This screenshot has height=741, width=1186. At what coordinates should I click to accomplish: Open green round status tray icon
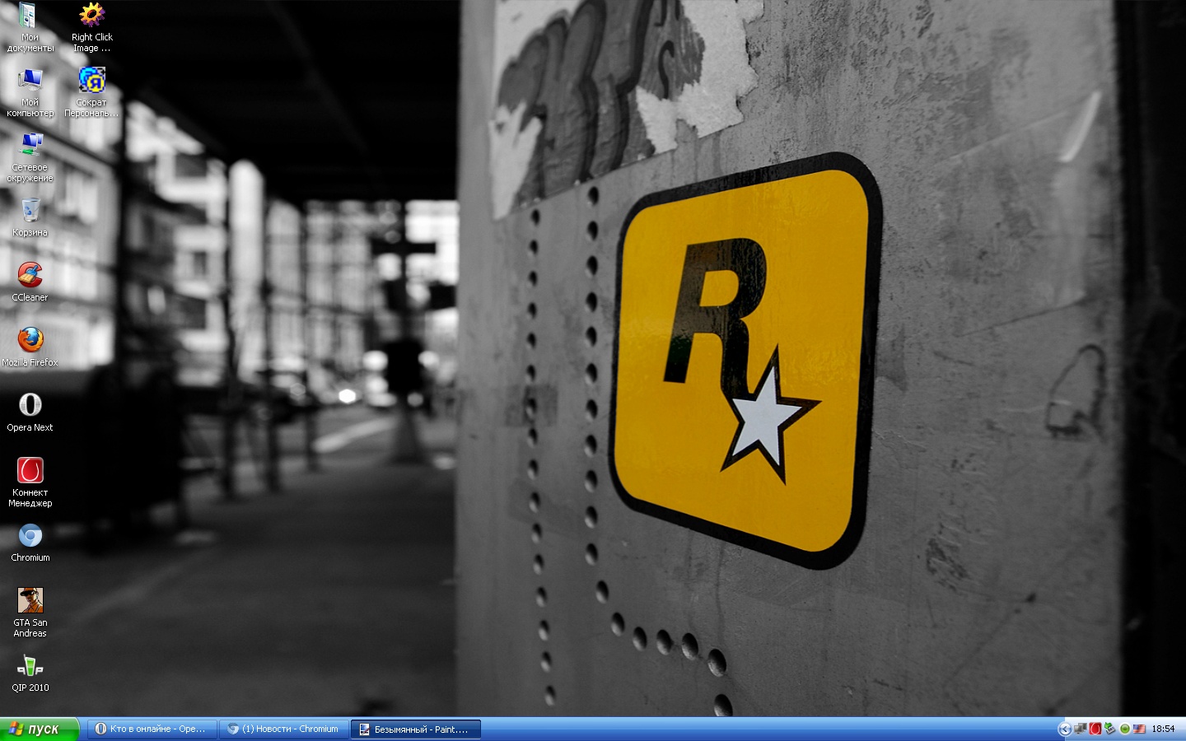1124,729
